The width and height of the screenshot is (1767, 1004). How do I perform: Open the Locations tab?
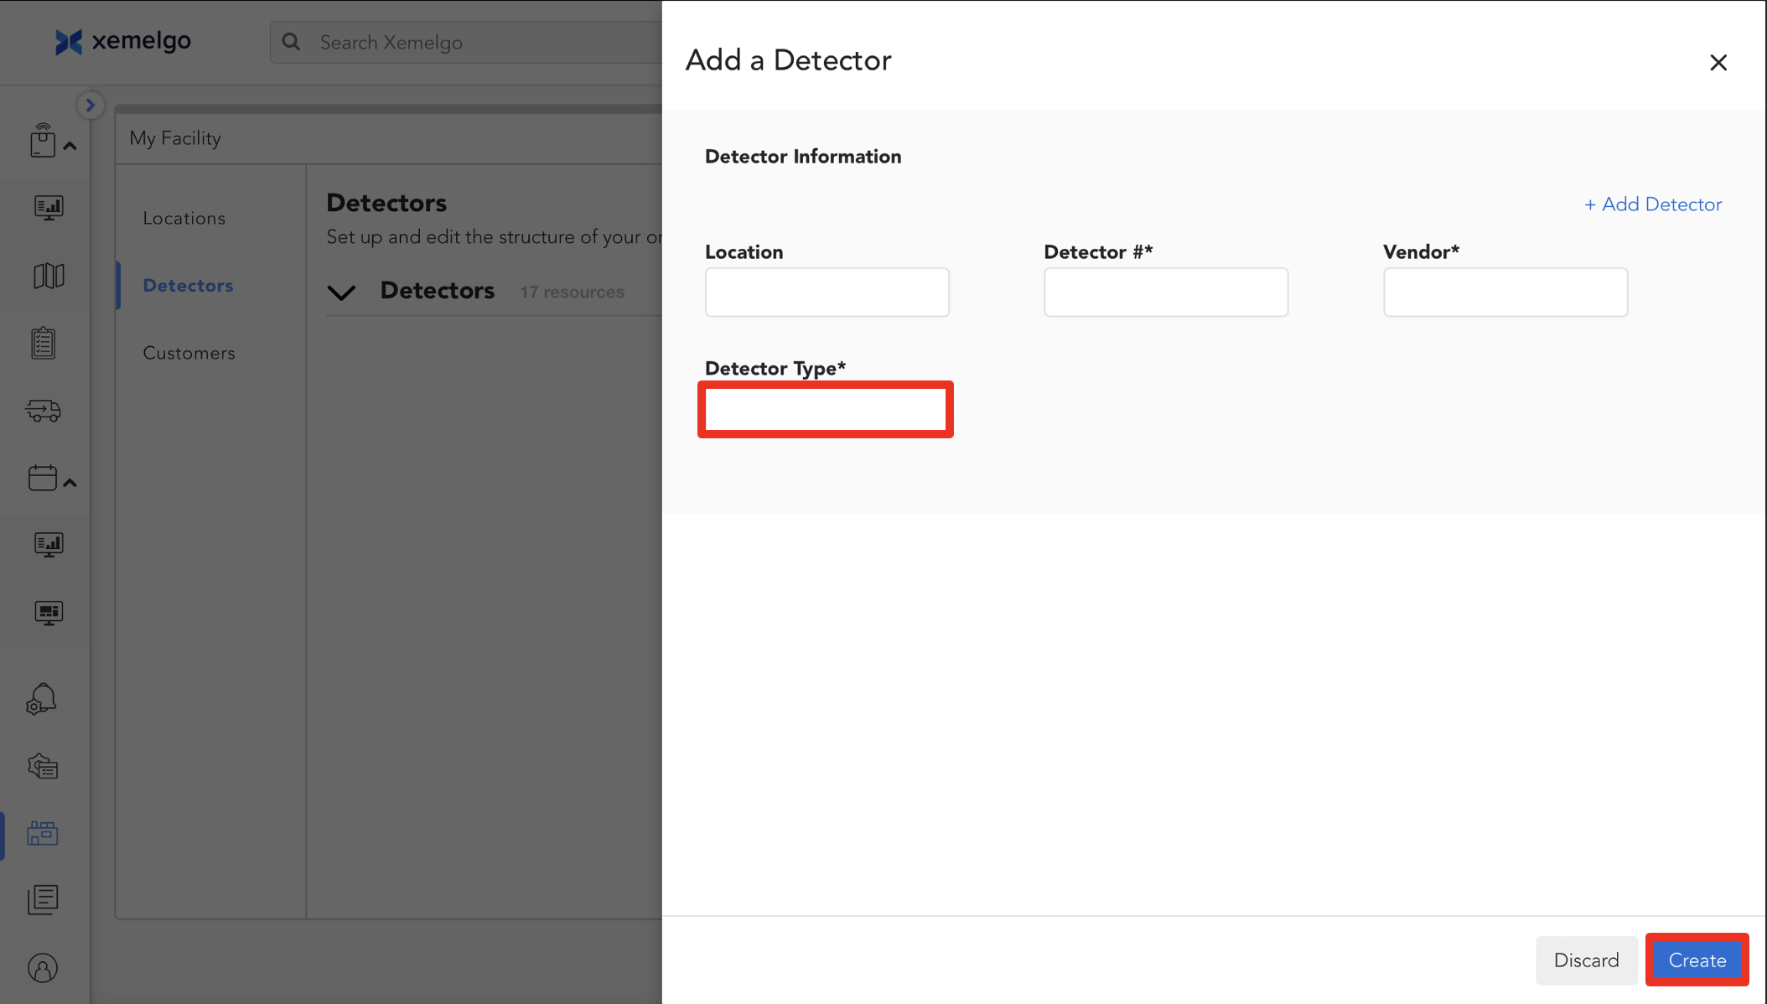tap(184, 218)
